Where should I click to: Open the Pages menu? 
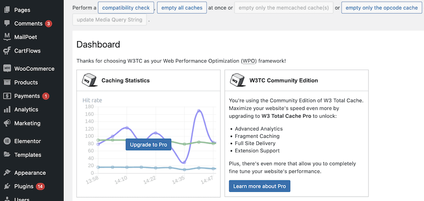22,10
